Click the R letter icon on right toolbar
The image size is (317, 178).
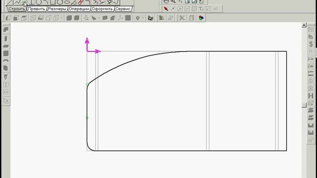311,52
